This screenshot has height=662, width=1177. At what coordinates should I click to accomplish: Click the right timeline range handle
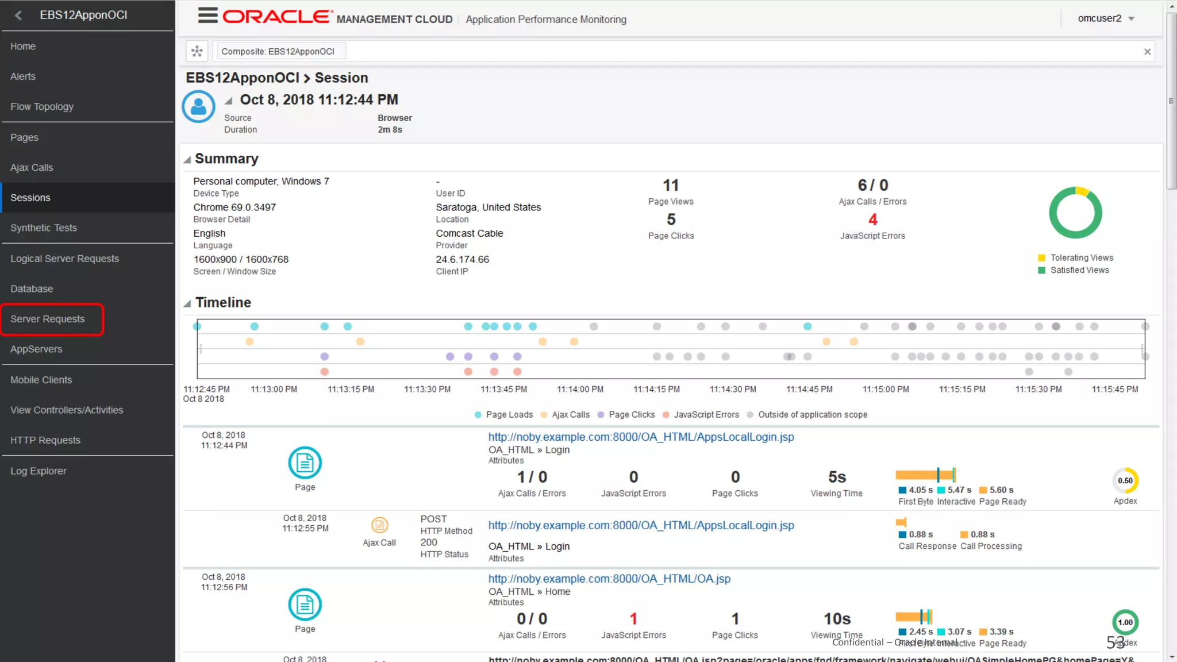(1143, 349)
